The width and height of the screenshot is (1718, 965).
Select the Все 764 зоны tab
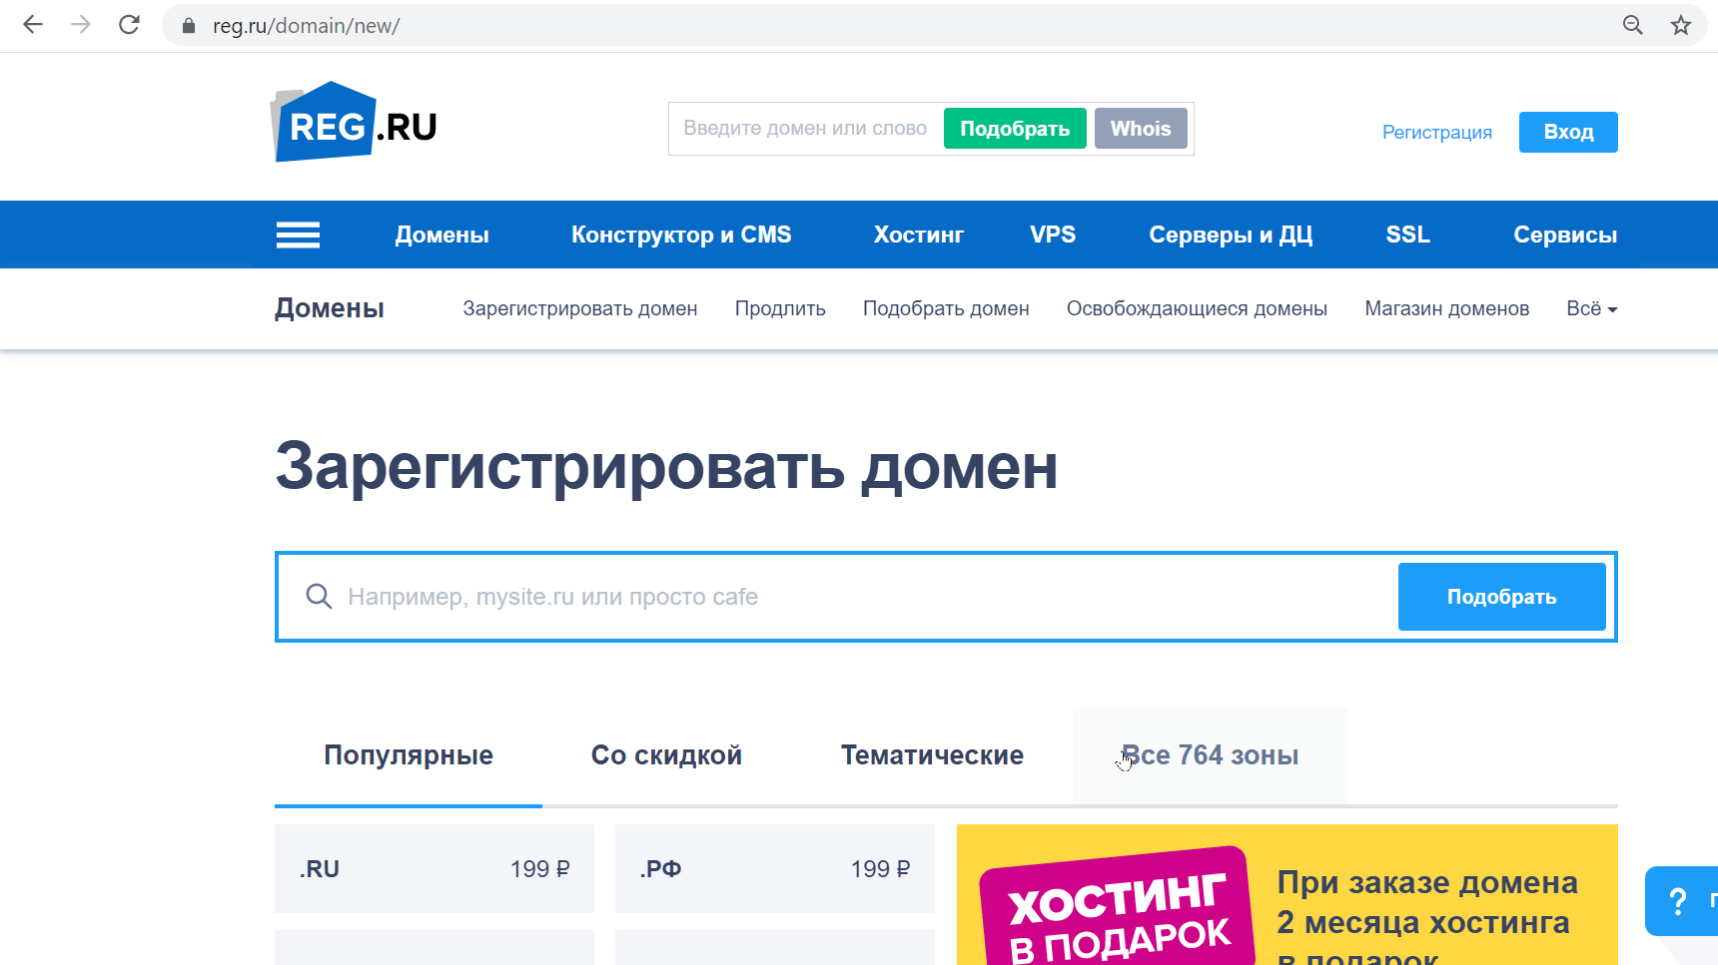click(1210, 755)
